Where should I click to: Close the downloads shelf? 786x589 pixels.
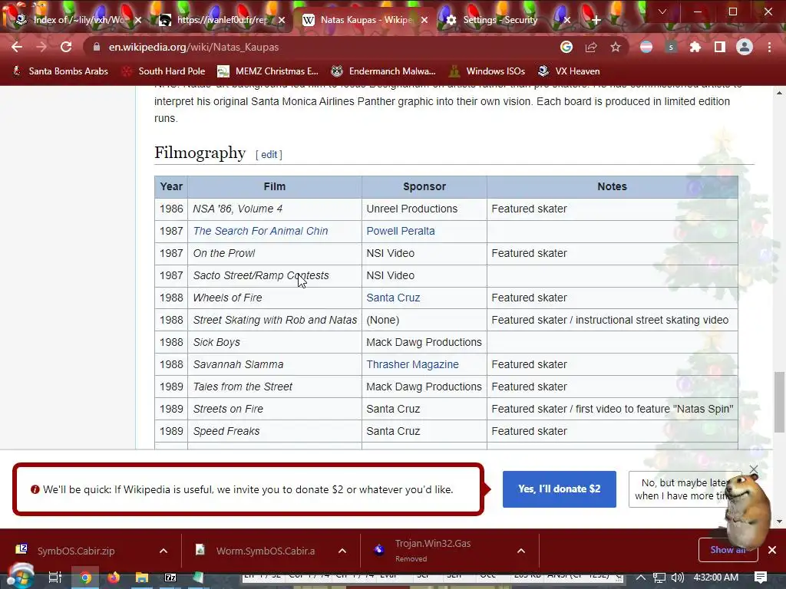(x=772, y=550)
